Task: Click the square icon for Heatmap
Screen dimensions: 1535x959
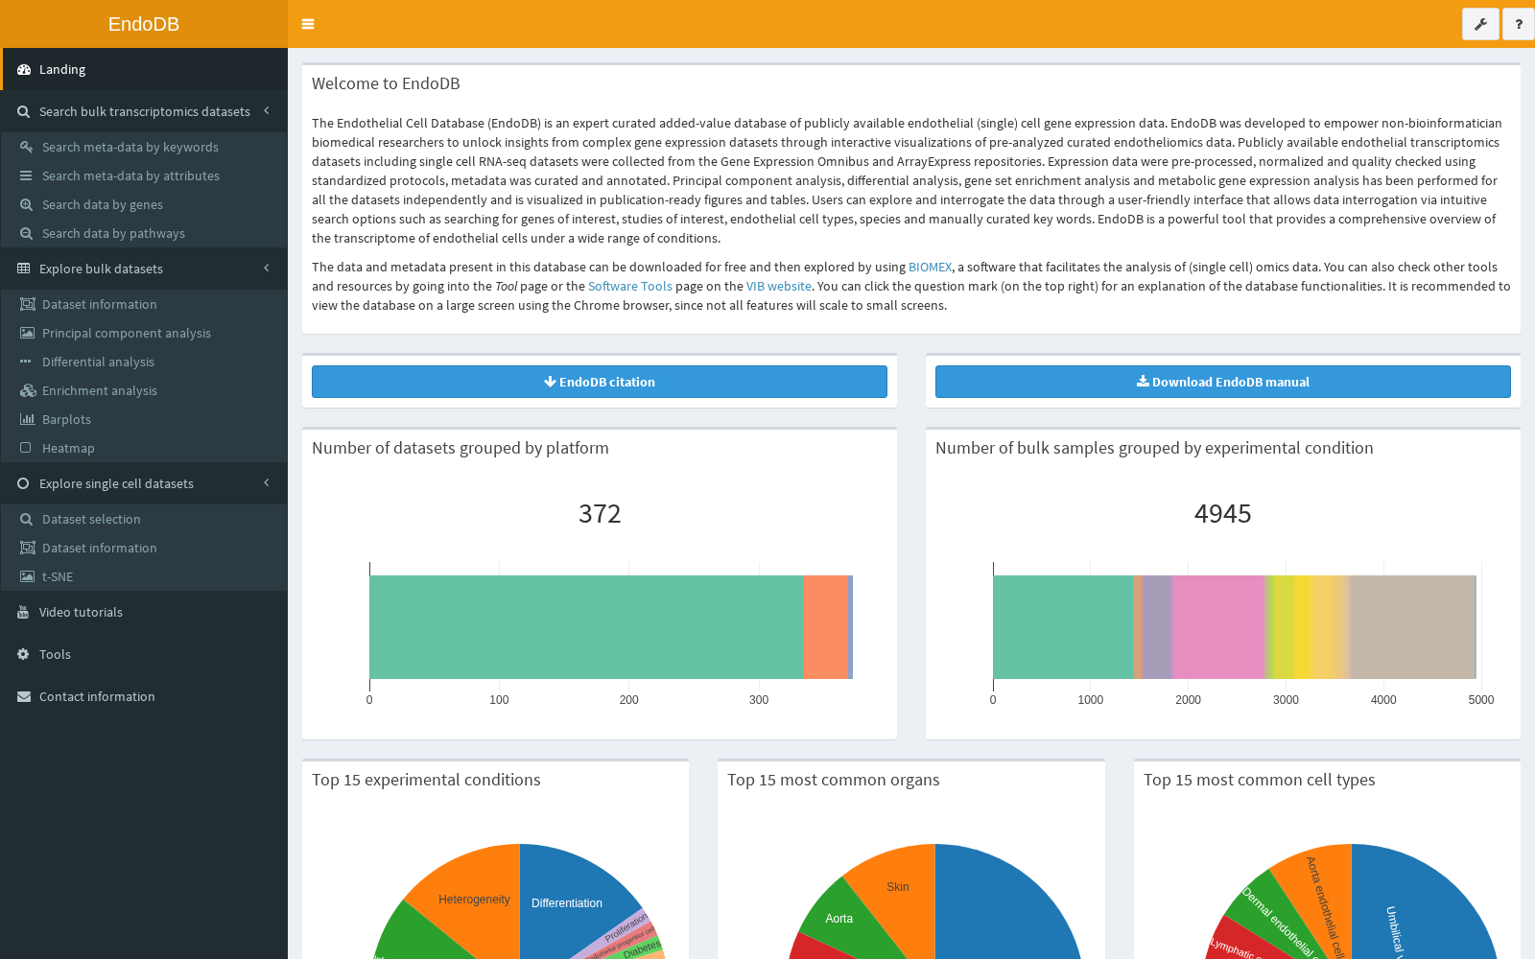Action: (x=26, y=448)
